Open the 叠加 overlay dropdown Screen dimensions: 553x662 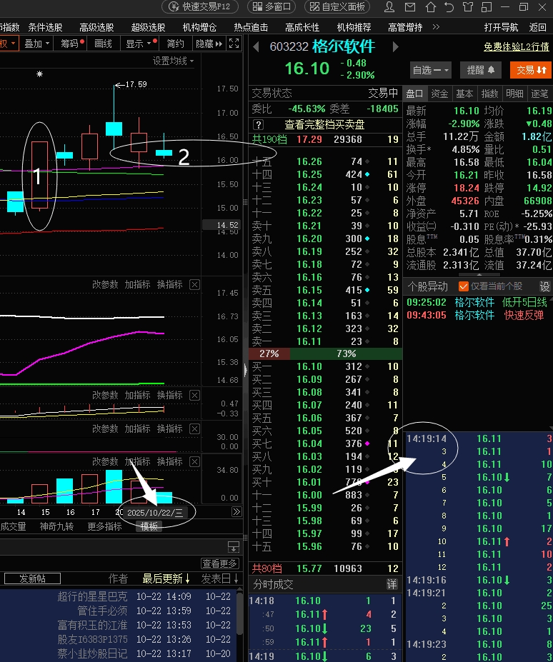pyautogui.click(x=36, y=44)
